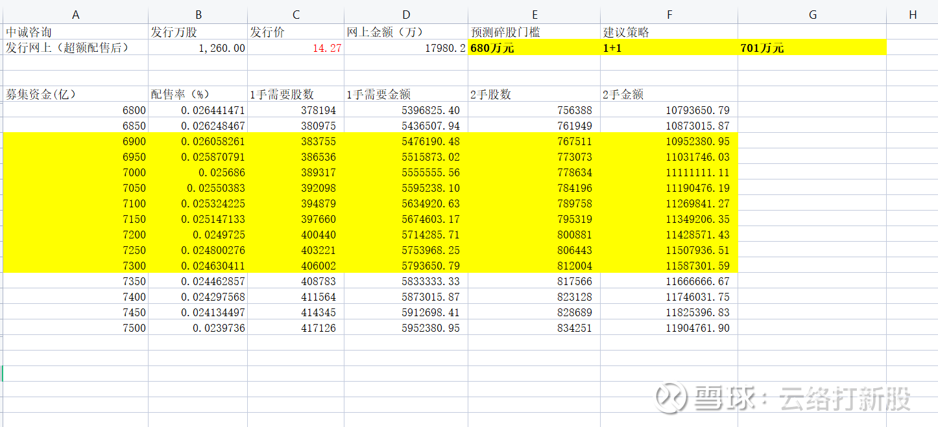This screenshot has height=427, width=938.
Task: Select the cell with 0.024134497
Action: point(198,312)
